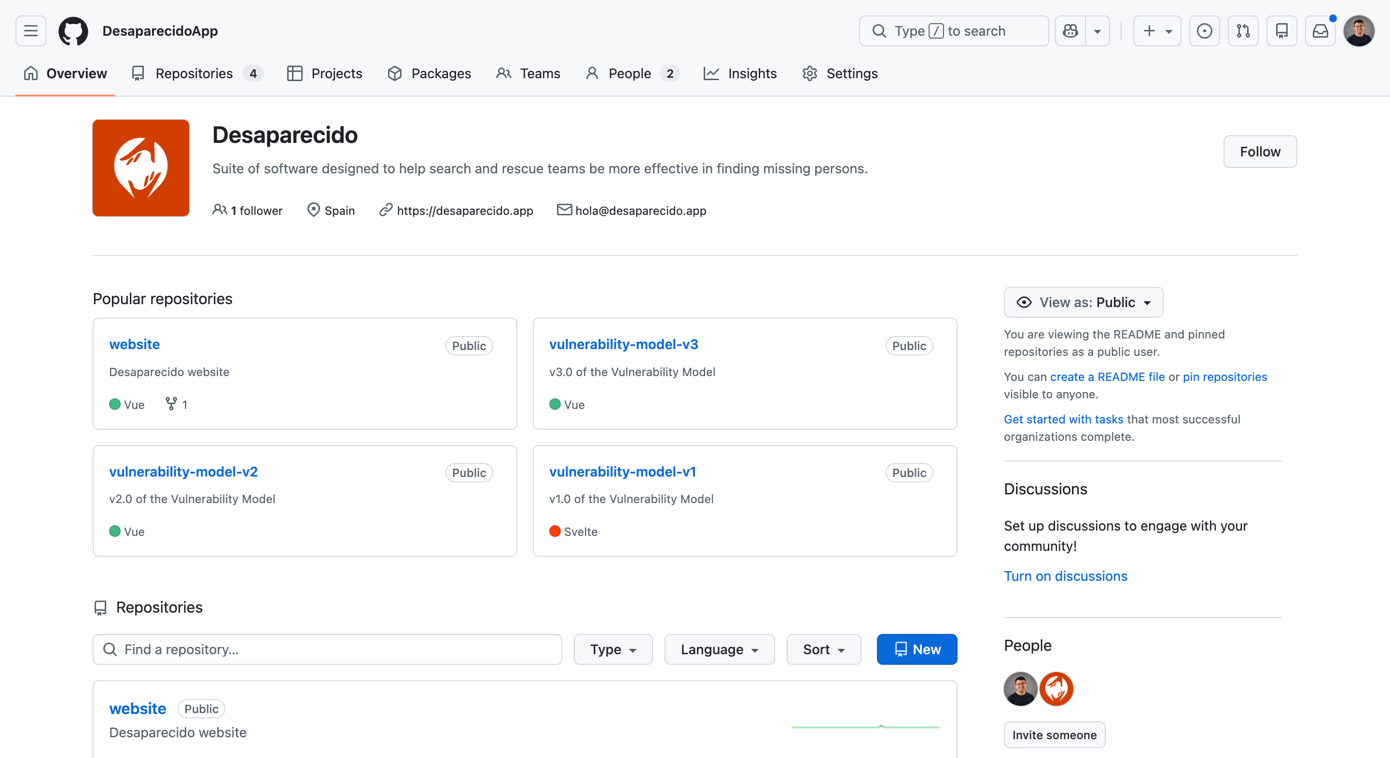This screenshot has height=758, width=1390.
Task: Click the Follow button
Action: coord(1260,152)
